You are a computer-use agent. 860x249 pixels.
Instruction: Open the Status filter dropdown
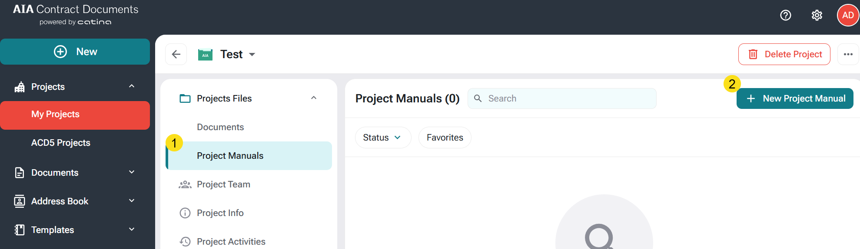[382, 138]
